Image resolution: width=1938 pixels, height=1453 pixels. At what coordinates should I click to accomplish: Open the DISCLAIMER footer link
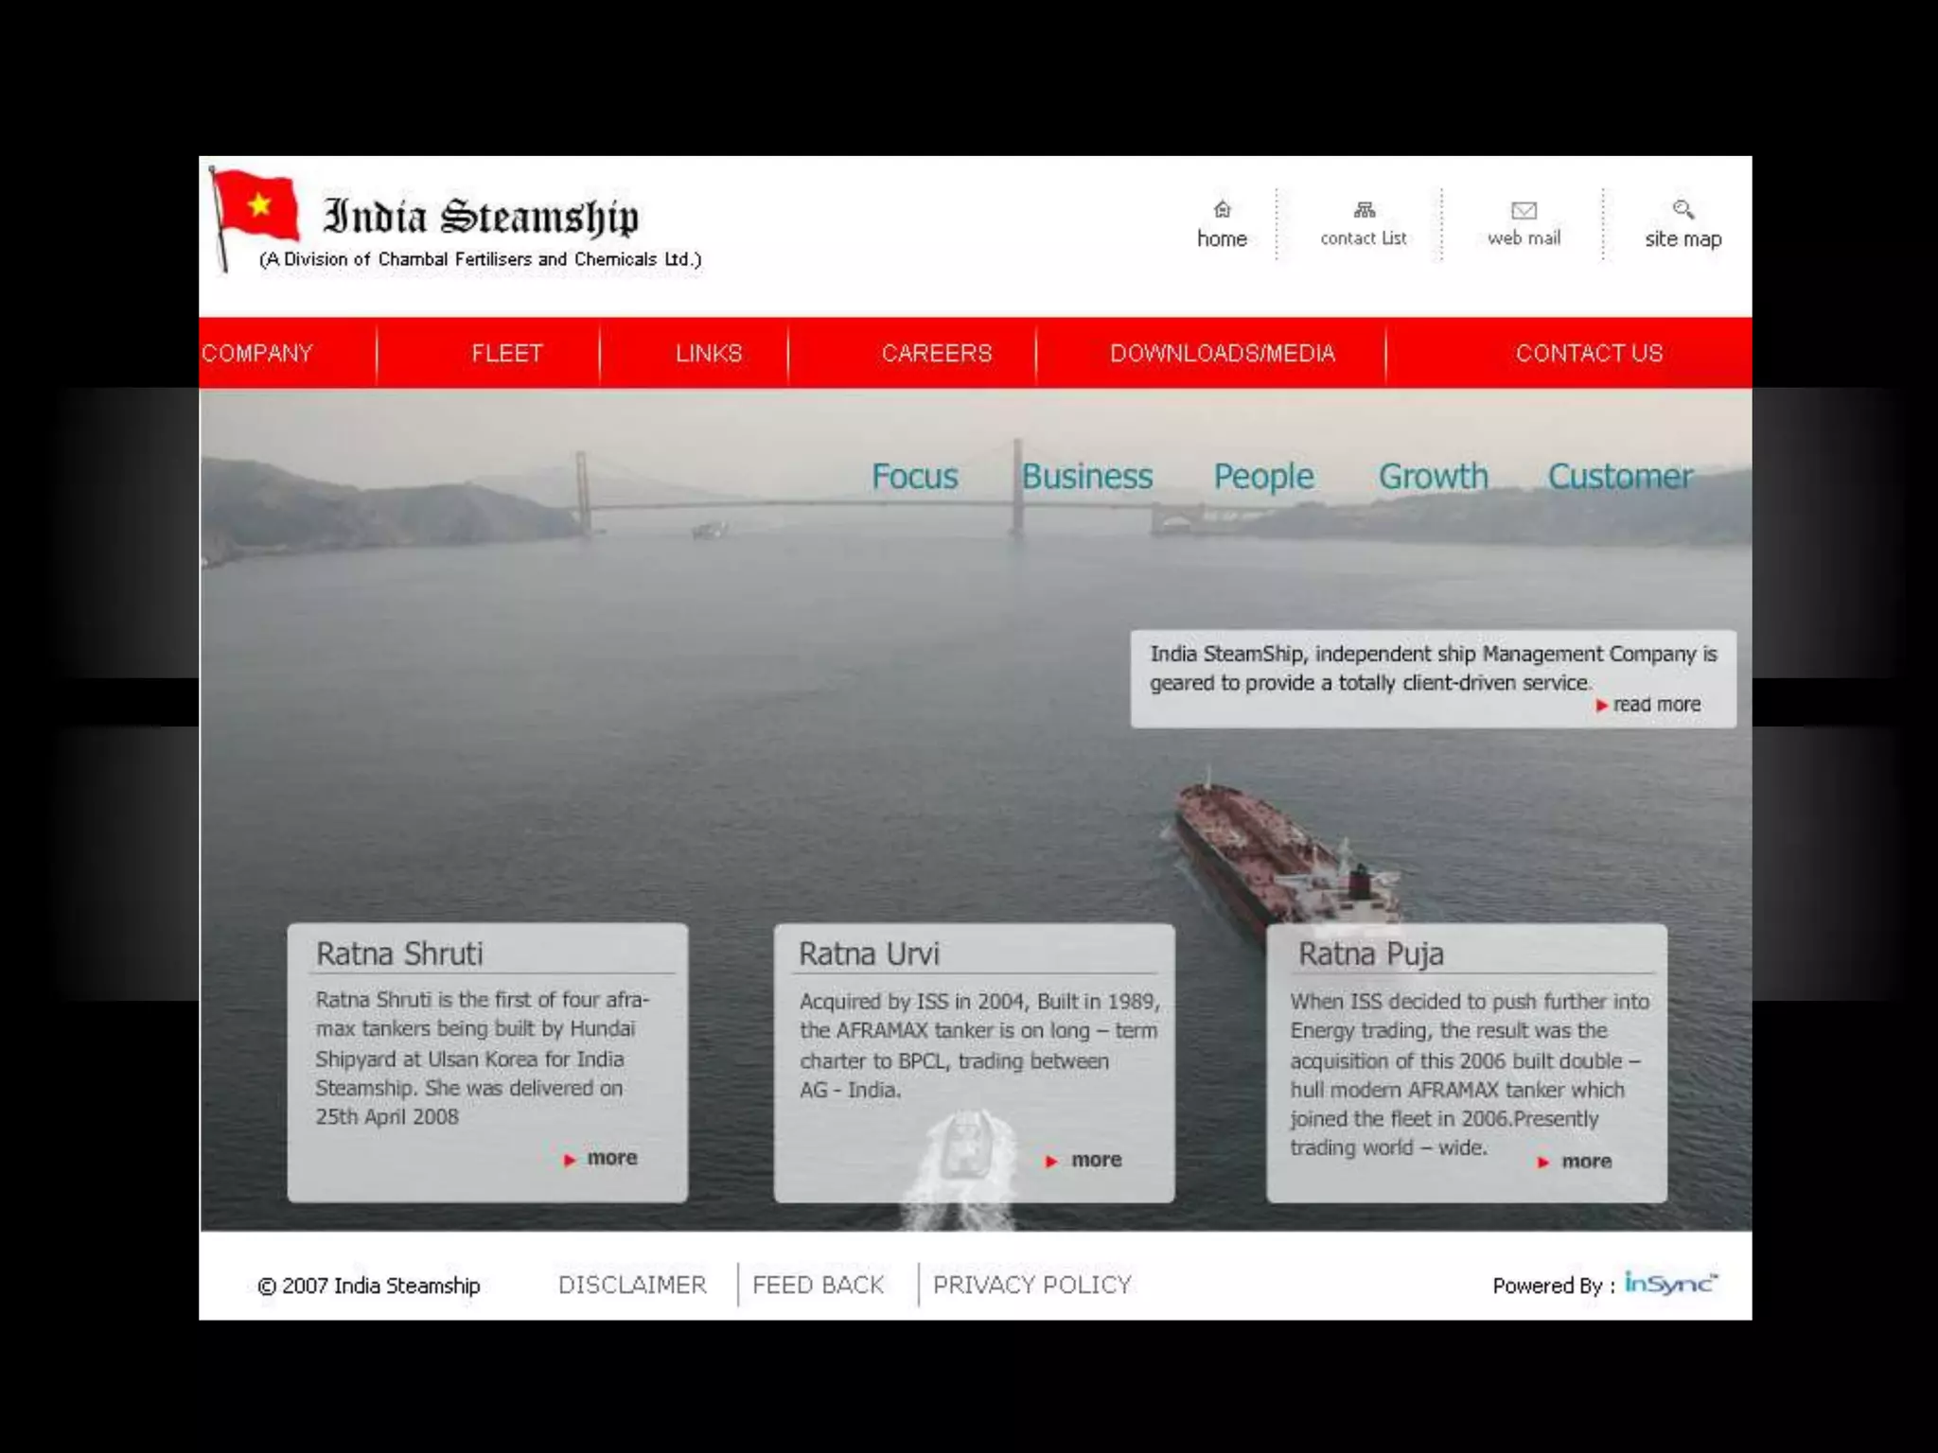[632, 1285]
